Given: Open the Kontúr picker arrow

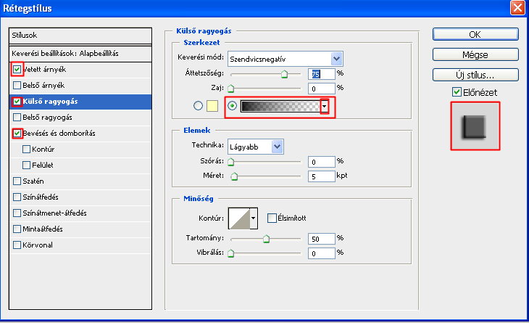Looking at the screenshot, I should (x=254, y=218).
